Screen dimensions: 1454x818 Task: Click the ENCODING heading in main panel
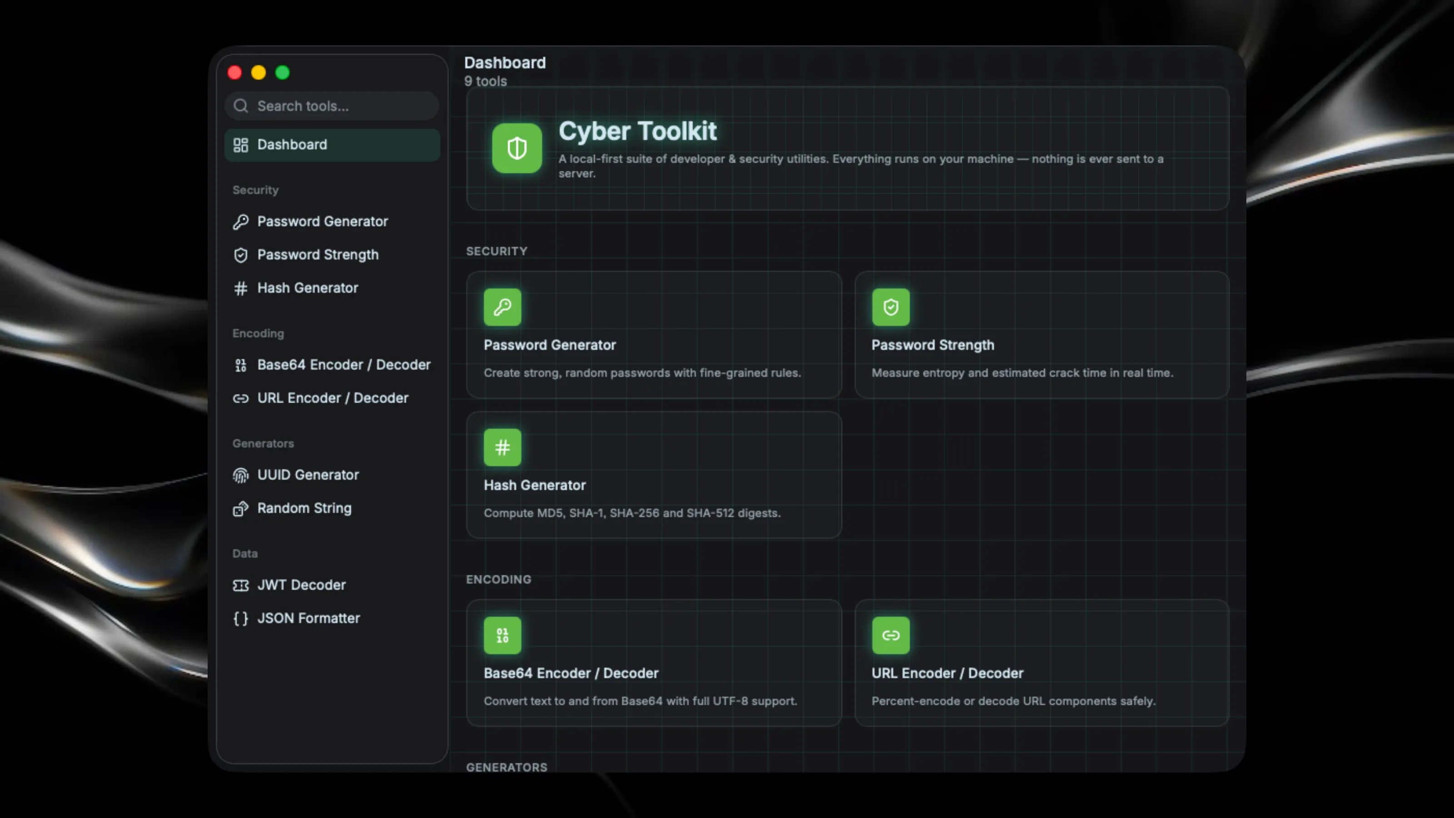[498, 580]
